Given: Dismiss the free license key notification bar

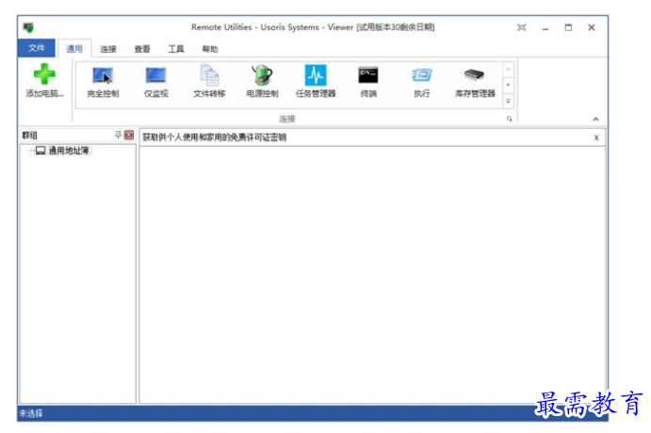Looking at the screenshot, I should coord(596,137).
